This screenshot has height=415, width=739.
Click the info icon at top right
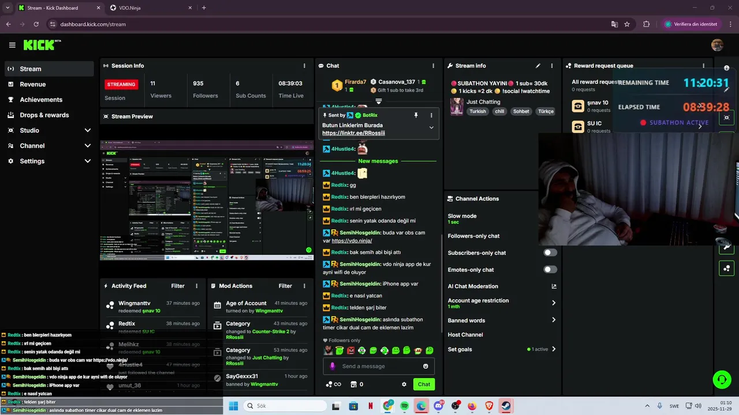[726, 68]
